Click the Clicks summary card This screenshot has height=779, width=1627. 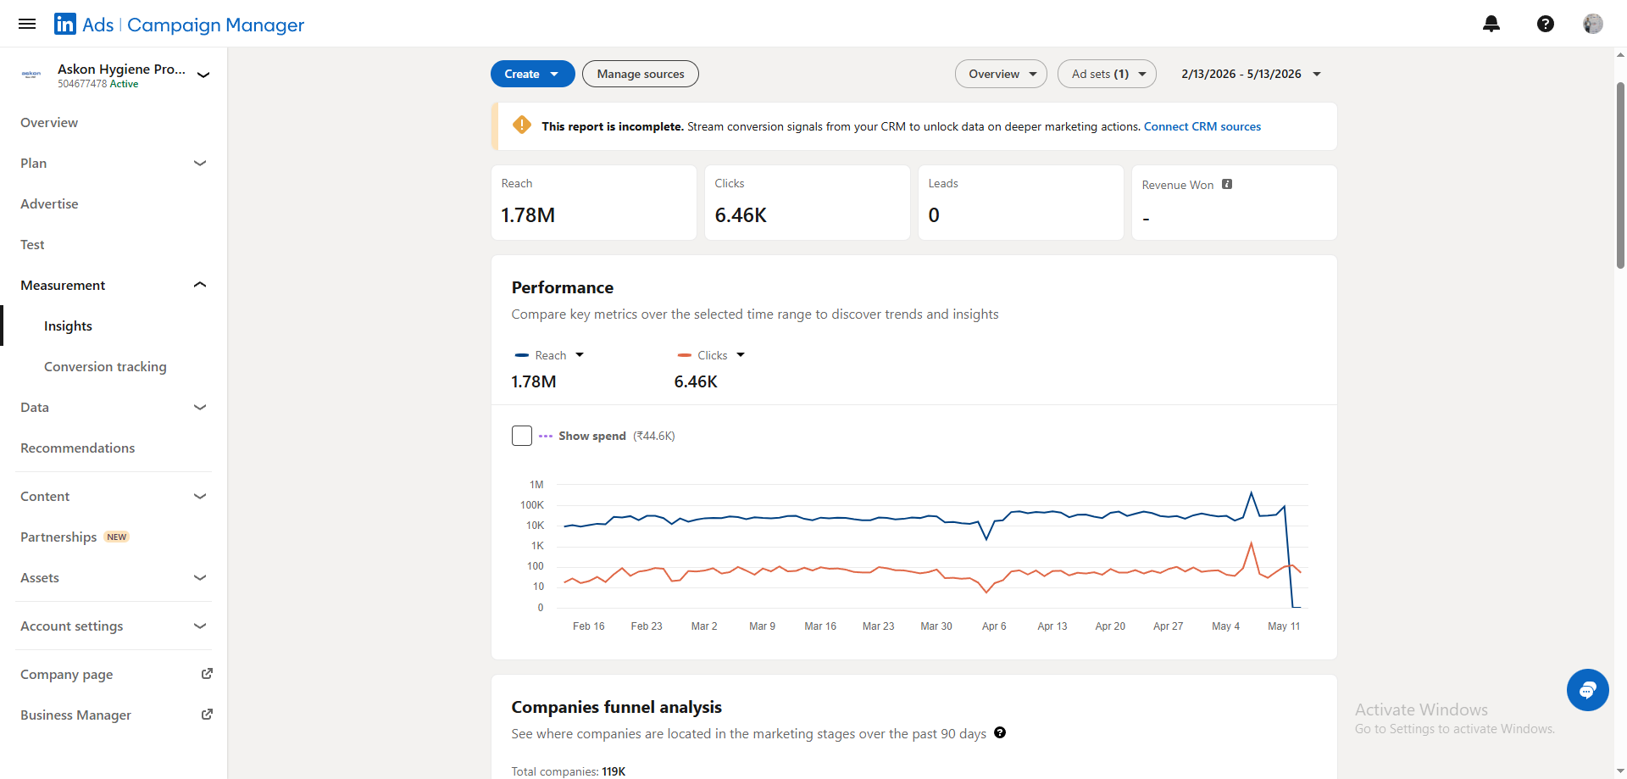click(807, 203)
